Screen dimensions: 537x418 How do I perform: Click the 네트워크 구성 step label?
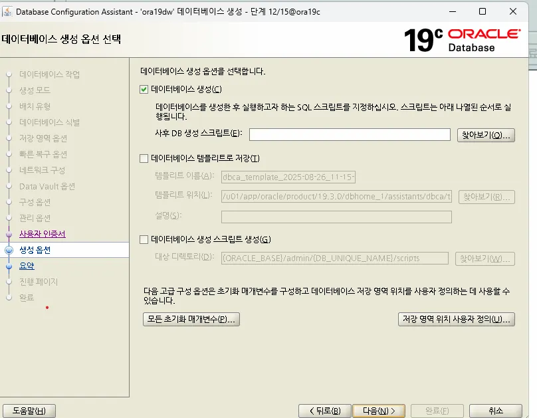42,170
